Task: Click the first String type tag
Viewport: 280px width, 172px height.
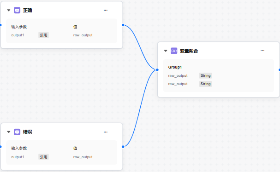Action: [205, 75]
